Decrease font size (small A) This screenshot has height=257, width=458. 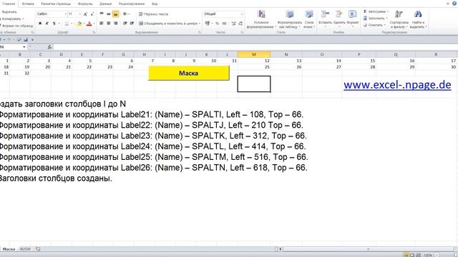(x=92, y=14)
